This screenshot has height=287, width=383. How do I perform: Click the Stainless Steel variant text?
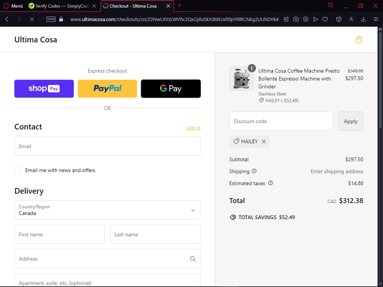pos(272,94)
